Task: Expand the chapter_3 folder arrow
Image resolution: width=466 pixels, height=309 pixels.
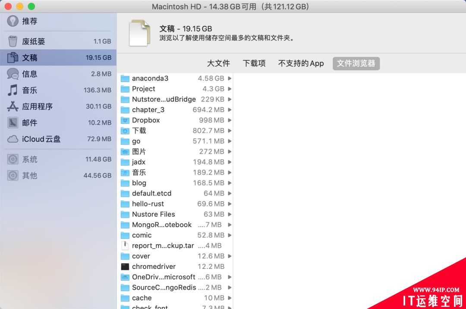Action: tap(230, 110)
